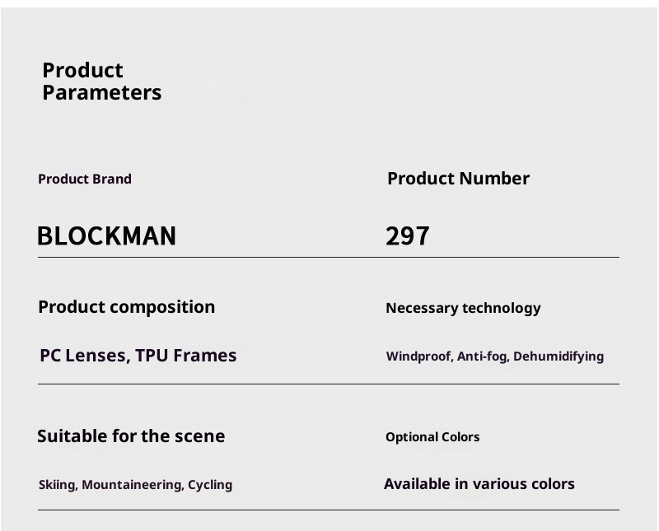Screen dimensions: 659x531
Task: Select the Necessary technology label
Action: [x=463, y=308]
